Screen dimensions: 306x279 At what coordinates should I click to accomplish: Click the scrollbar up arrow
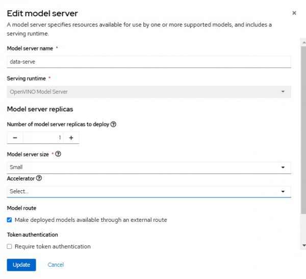tap(303, 40)
